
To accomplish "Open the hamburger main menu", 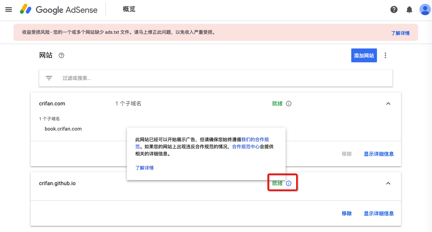I will 9,10.
